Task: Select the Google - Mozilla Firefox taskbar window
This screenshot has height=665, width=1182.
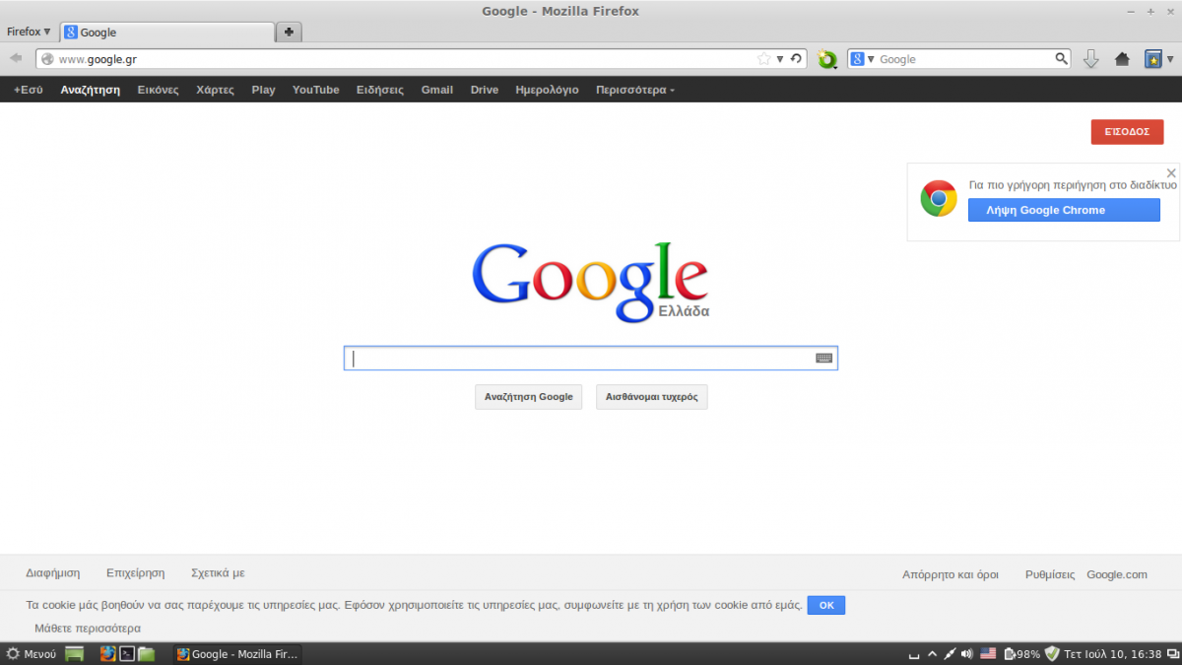Action: point(237,654)
